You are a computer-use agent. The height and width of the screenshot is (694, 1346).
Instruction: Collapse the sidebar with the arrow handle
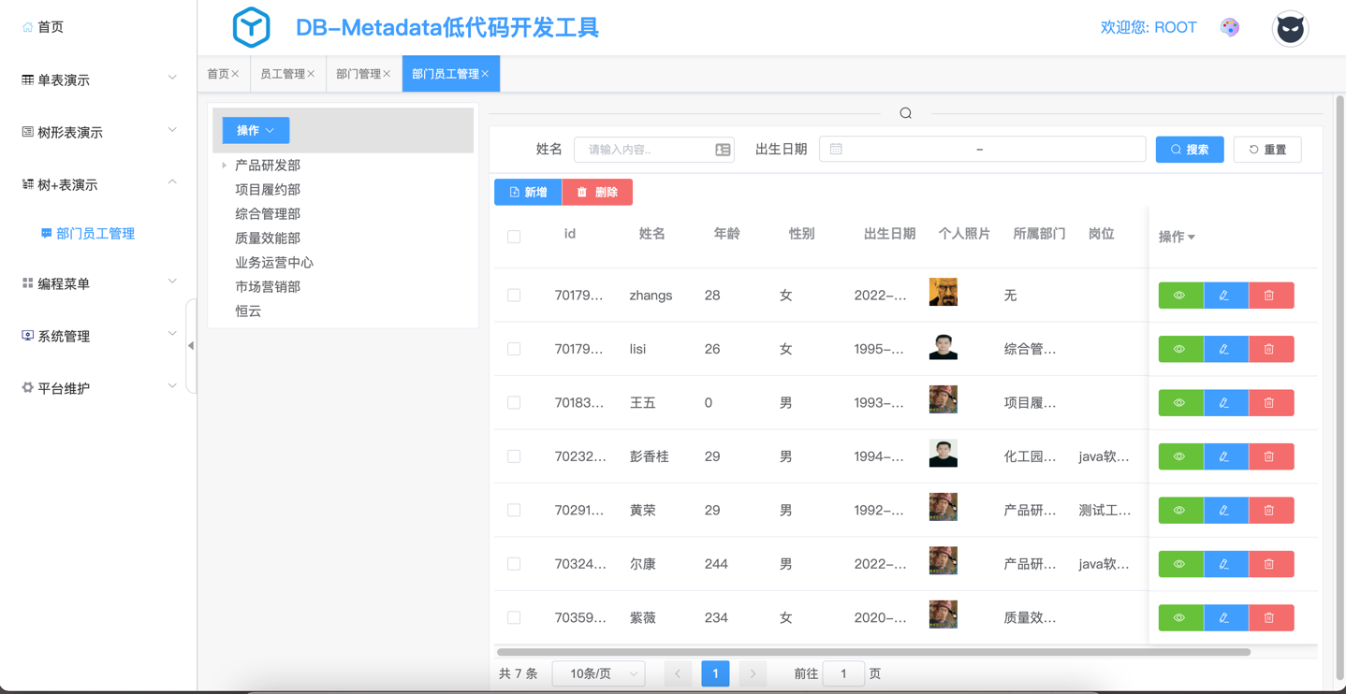pos(191,346)
